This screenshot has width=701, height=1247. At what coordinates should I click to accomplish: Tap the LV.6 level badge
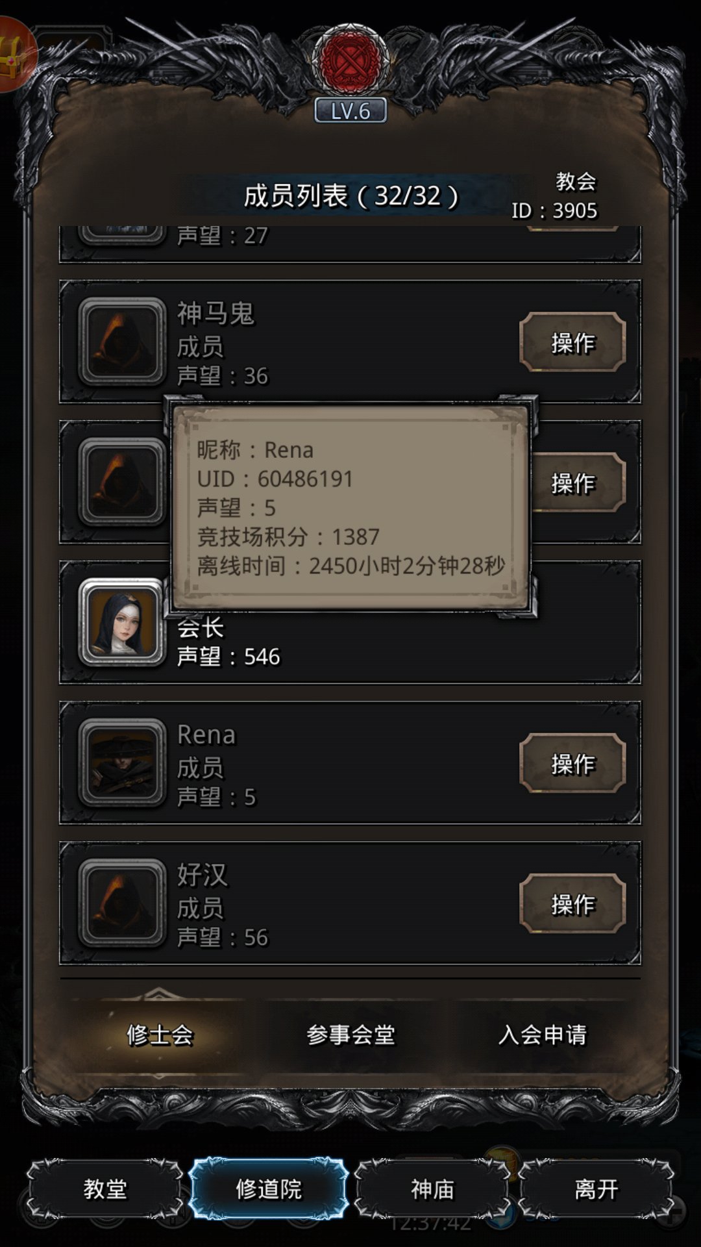pyautogui.click(x=350, y=111)
